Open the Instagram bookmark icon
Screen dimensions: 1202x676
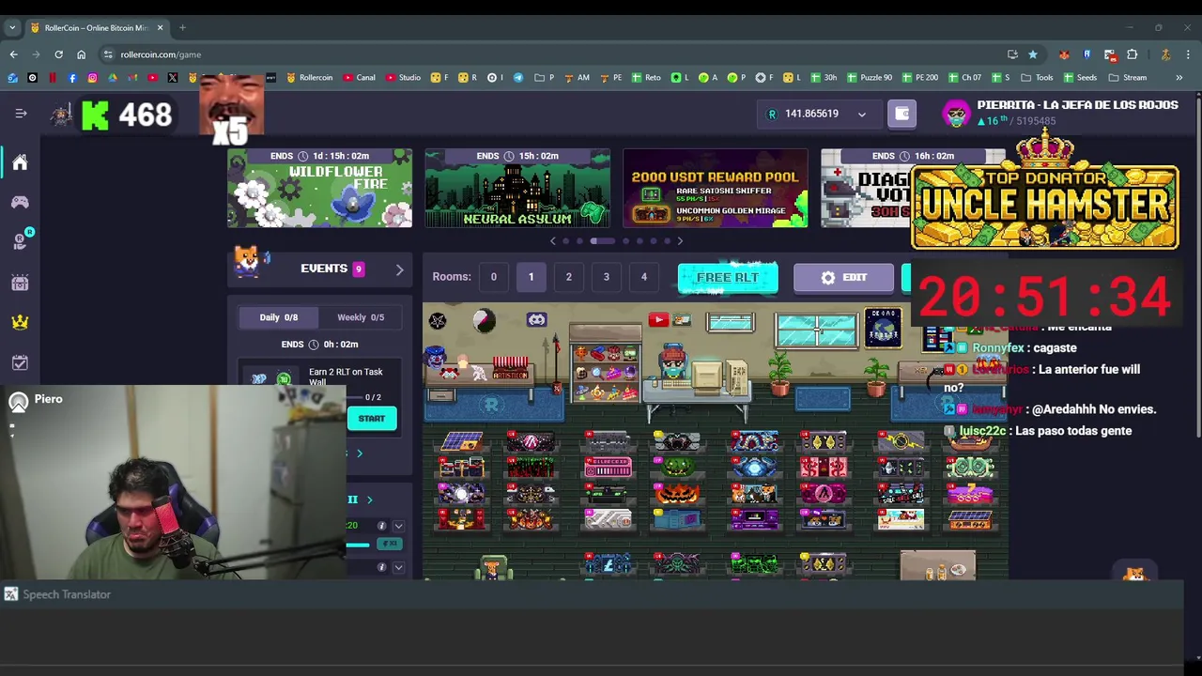tap(92, 77)
